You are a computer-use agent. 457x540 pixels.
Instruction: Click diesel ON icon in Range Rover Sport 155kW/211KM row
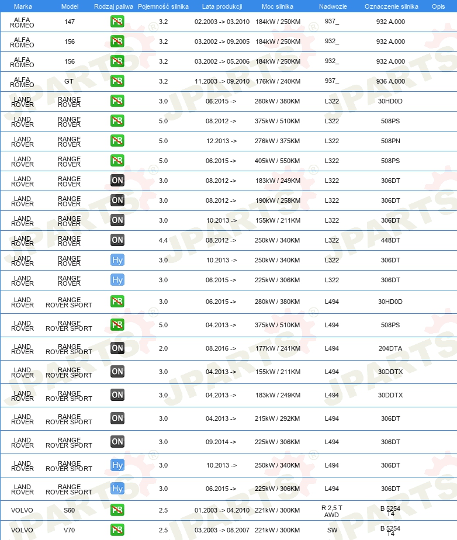tap(117, 372)
